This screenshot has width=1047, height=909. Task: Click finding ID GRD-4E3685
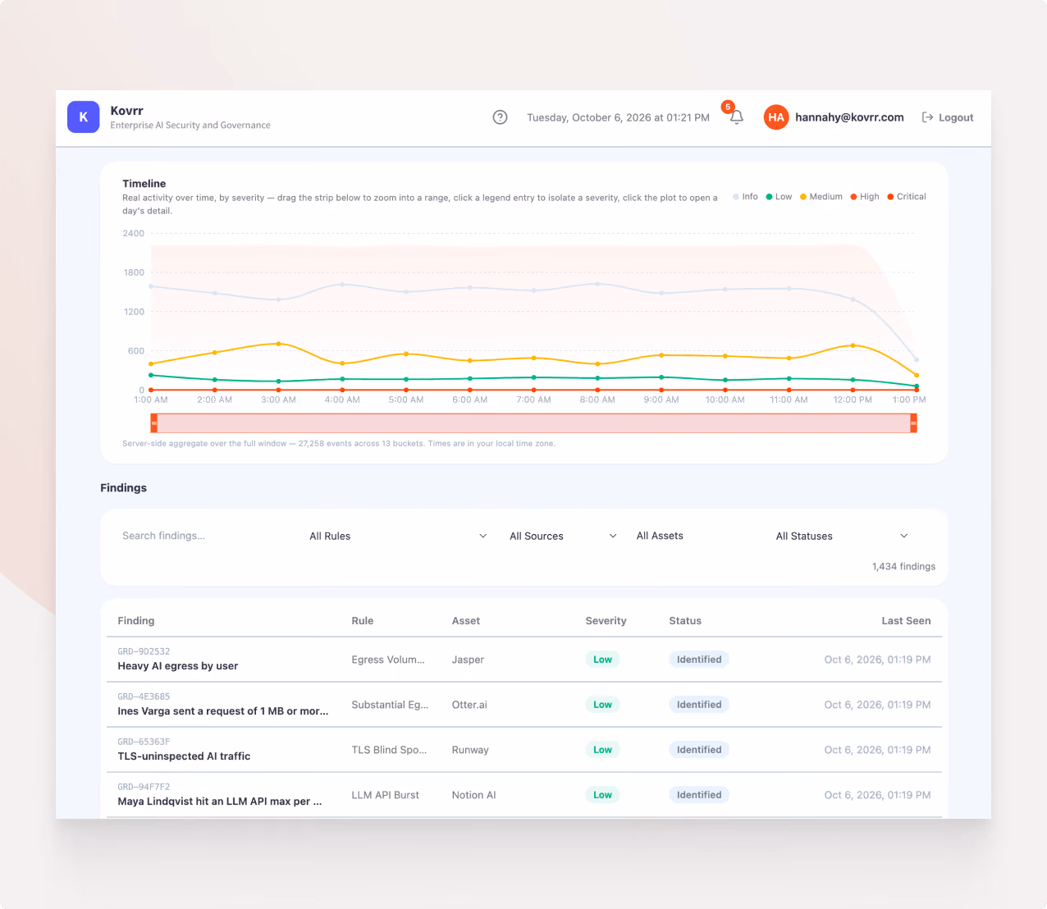[x=144, y=697]
